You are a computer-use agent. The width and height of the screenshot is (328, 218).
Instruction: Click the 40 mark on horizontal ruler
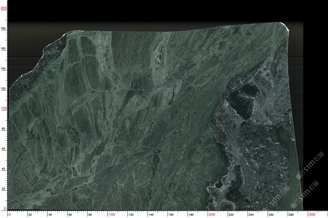50,215
